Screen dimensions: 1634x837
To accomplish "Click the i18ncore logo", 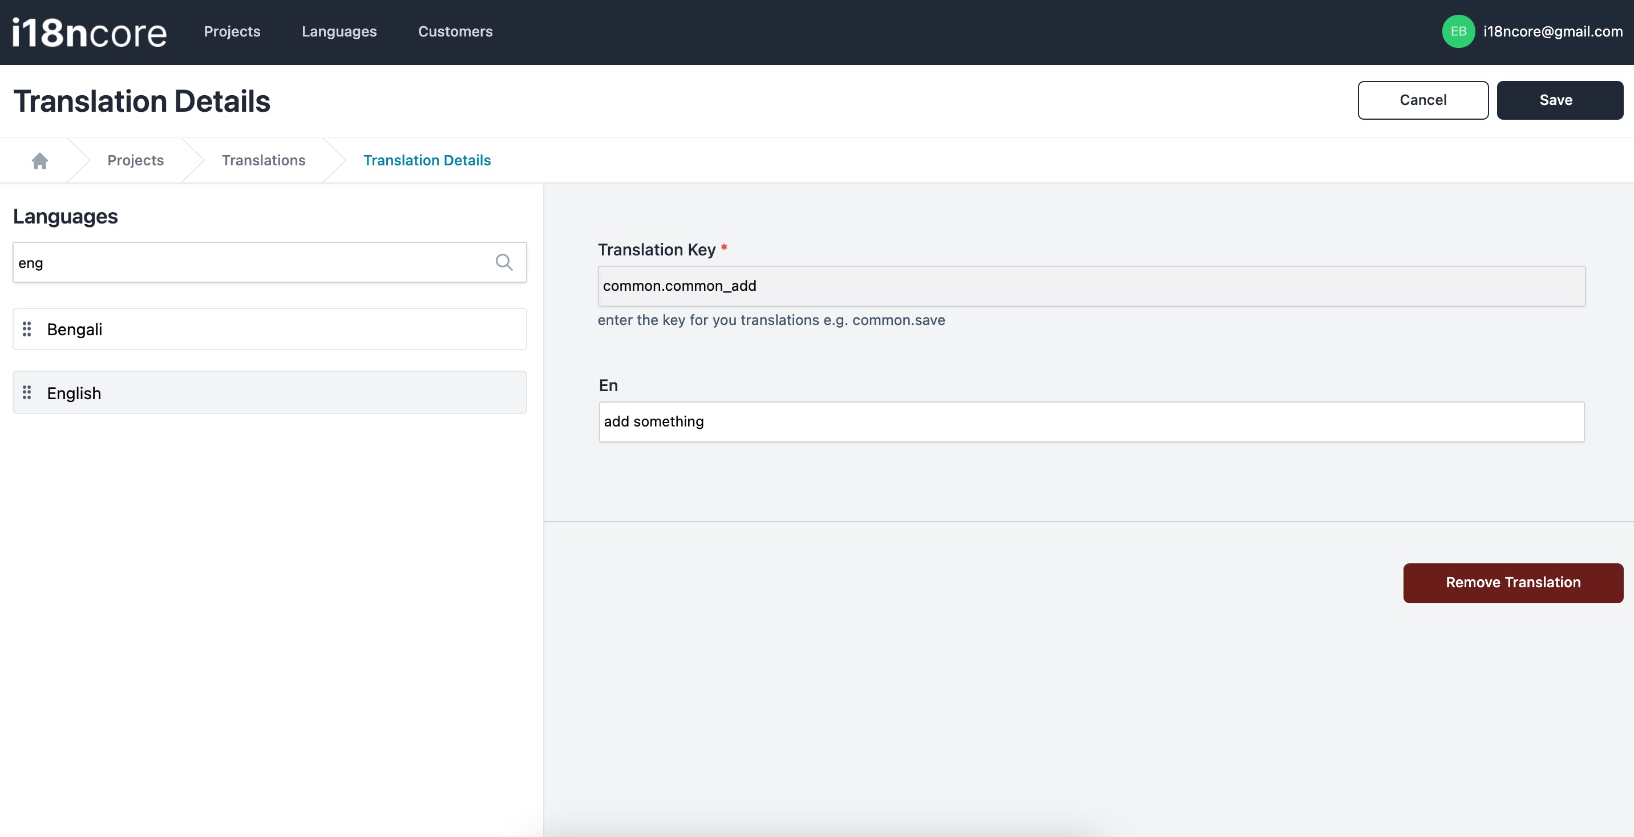I will [x=90, y=32].
